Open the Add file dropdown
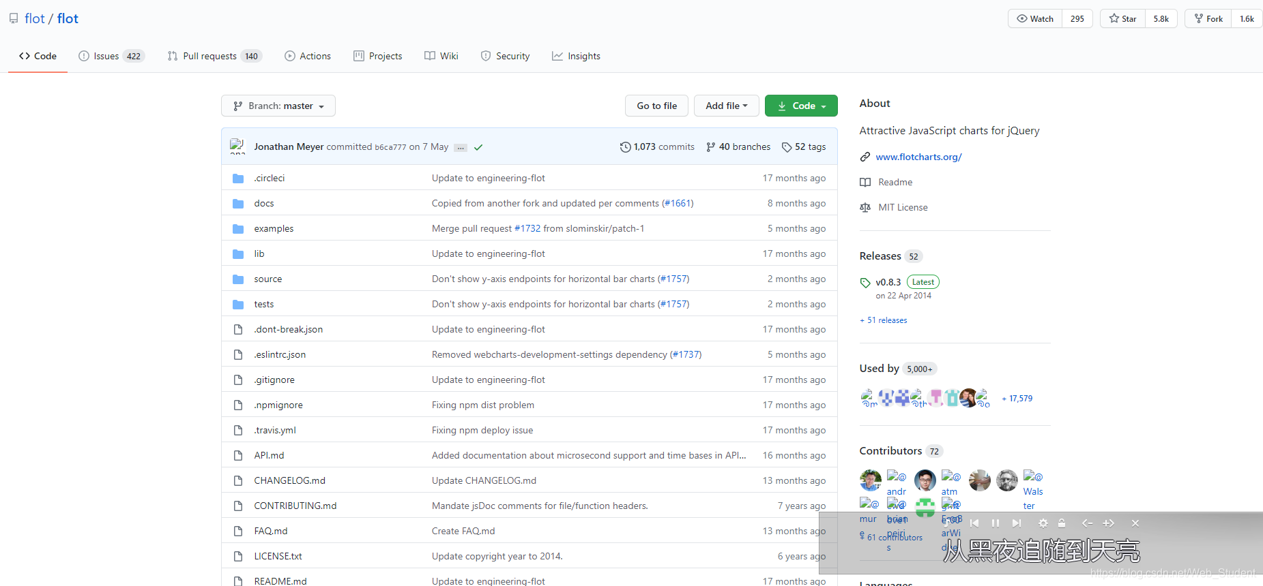 point(727,106)
